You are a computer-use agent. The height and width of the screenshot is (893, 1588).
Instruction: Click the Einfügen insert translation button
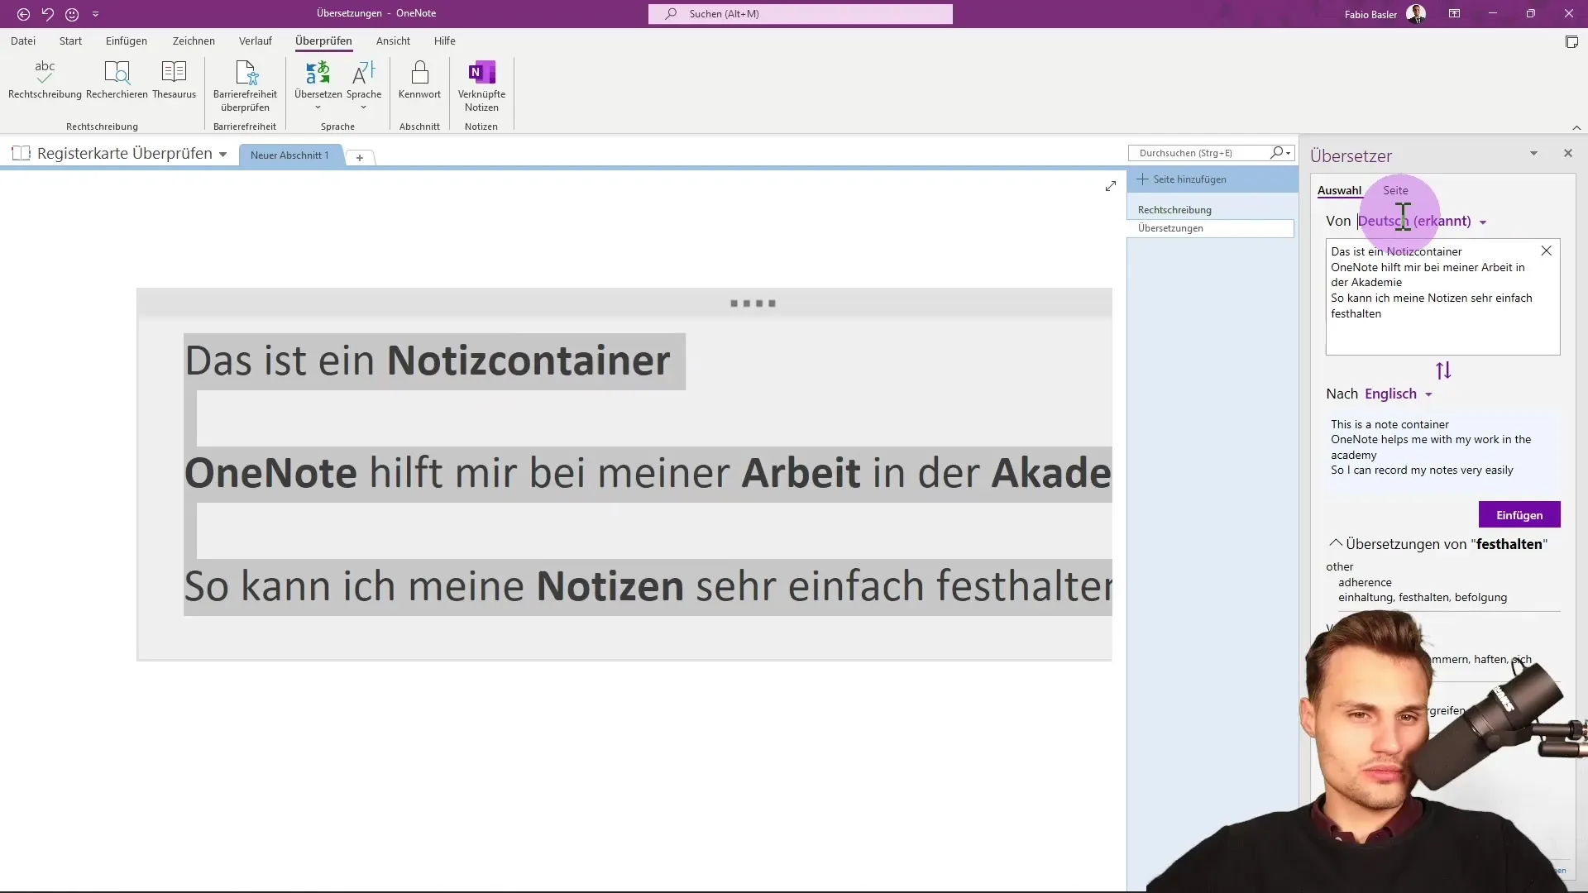pyautogui.click(x=1519, y=515)
